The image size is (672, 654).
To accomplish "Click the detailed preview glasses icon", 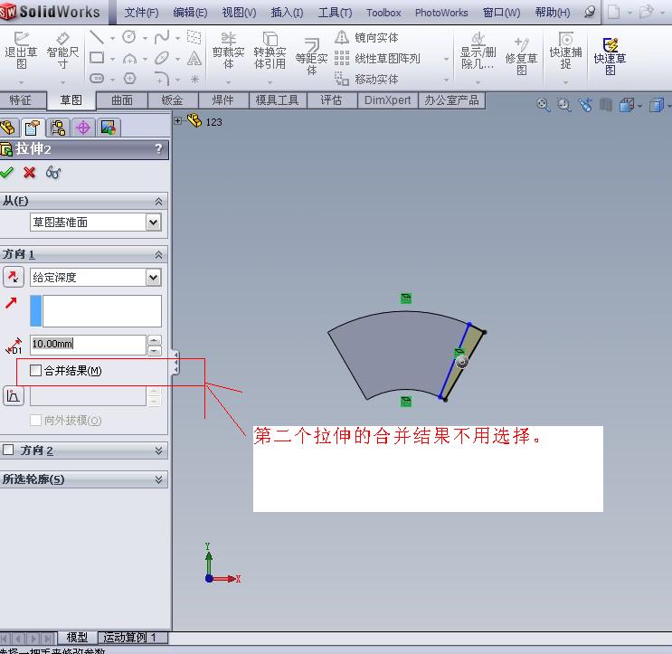I will coord(53,172).
